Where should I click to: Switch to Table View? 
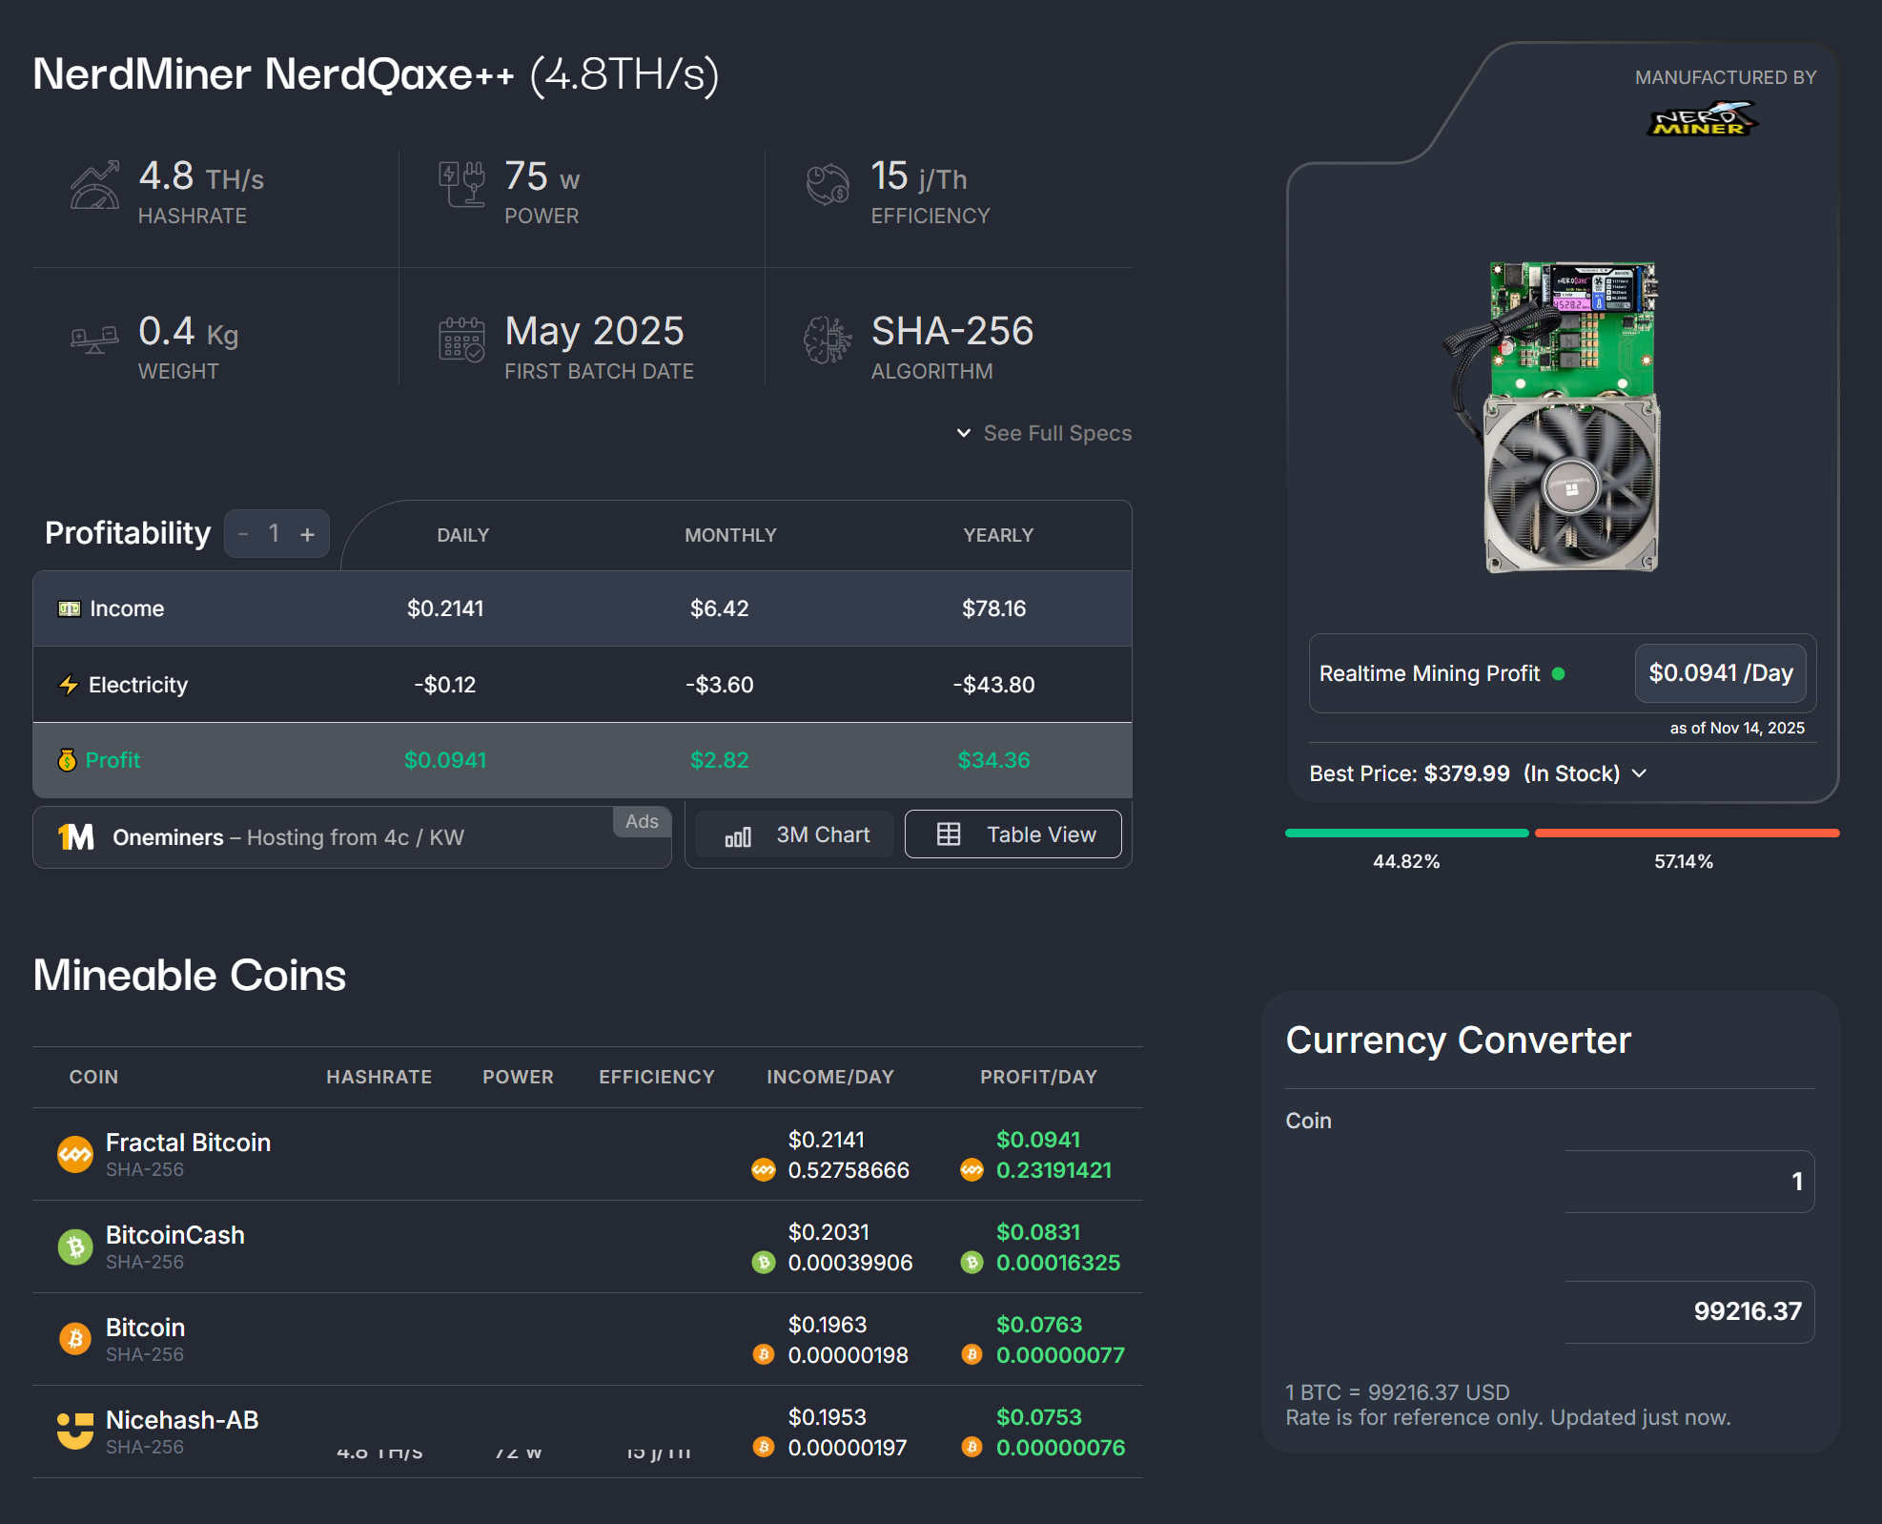pyautogui.click(x=1013, y=835)
